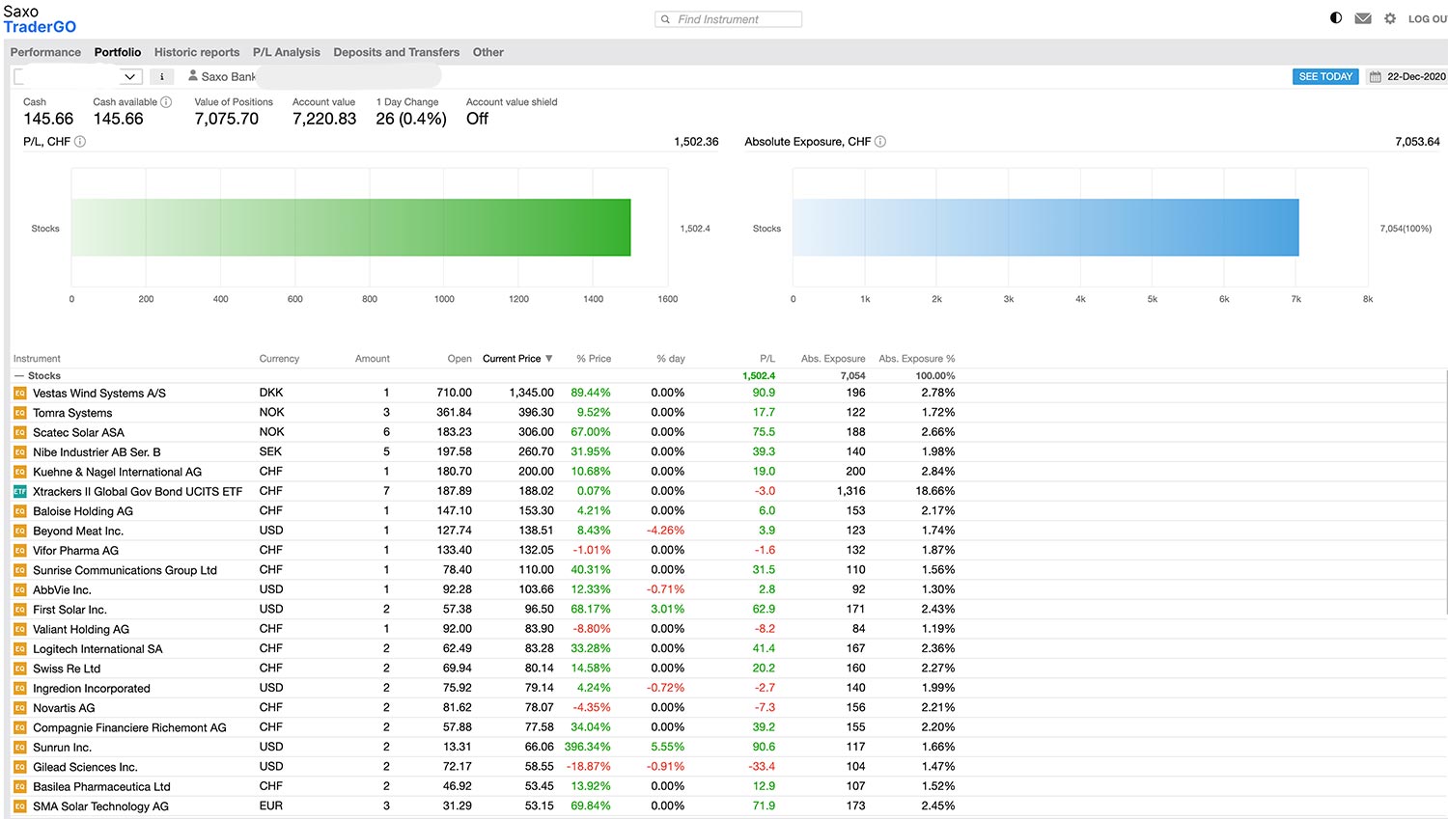Click the Account value 7,220.83 figure

point(324,119)
